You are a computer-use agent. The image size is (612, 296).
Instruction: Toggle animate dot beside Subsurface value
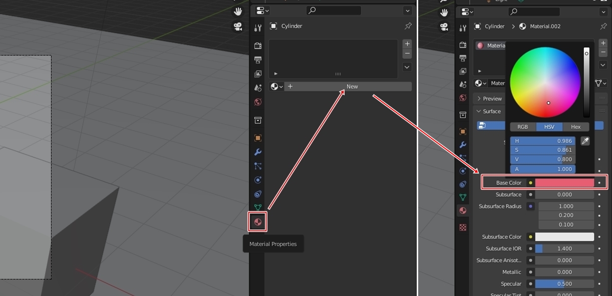pyautogui.click(x=599, y=194)
